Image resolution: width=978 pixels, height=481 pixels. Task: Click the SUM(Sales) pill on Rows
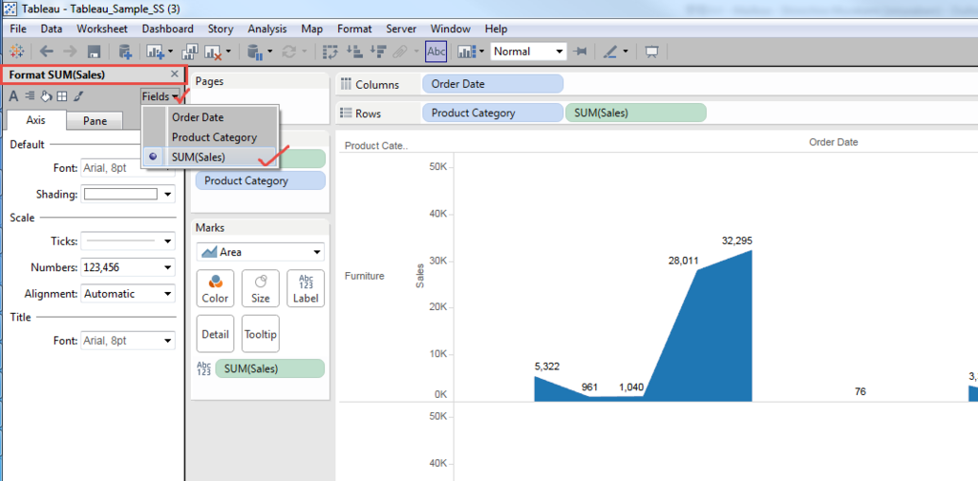tap(635, 113)
